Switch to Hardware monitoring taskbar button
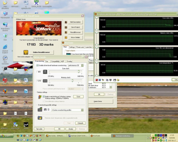Screen dimensions: 178x142 [122, 136]
